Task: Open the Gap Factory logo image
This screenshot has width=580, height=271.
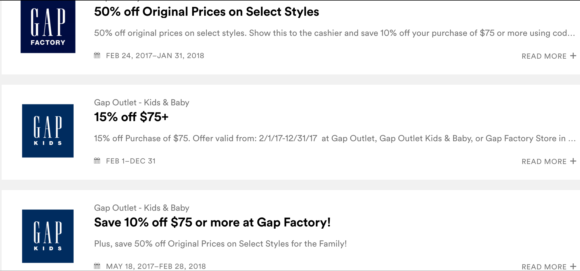Action: coord(48,26)
